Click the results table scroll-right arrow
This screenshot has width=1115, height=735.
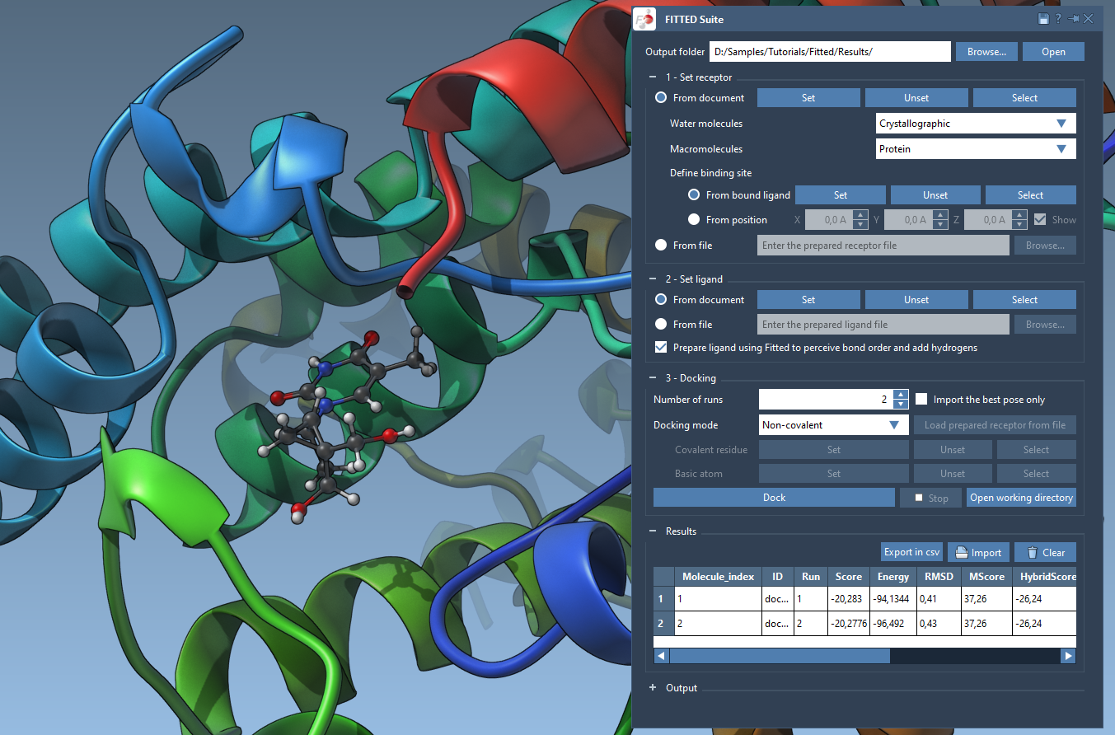point(1069,656)
